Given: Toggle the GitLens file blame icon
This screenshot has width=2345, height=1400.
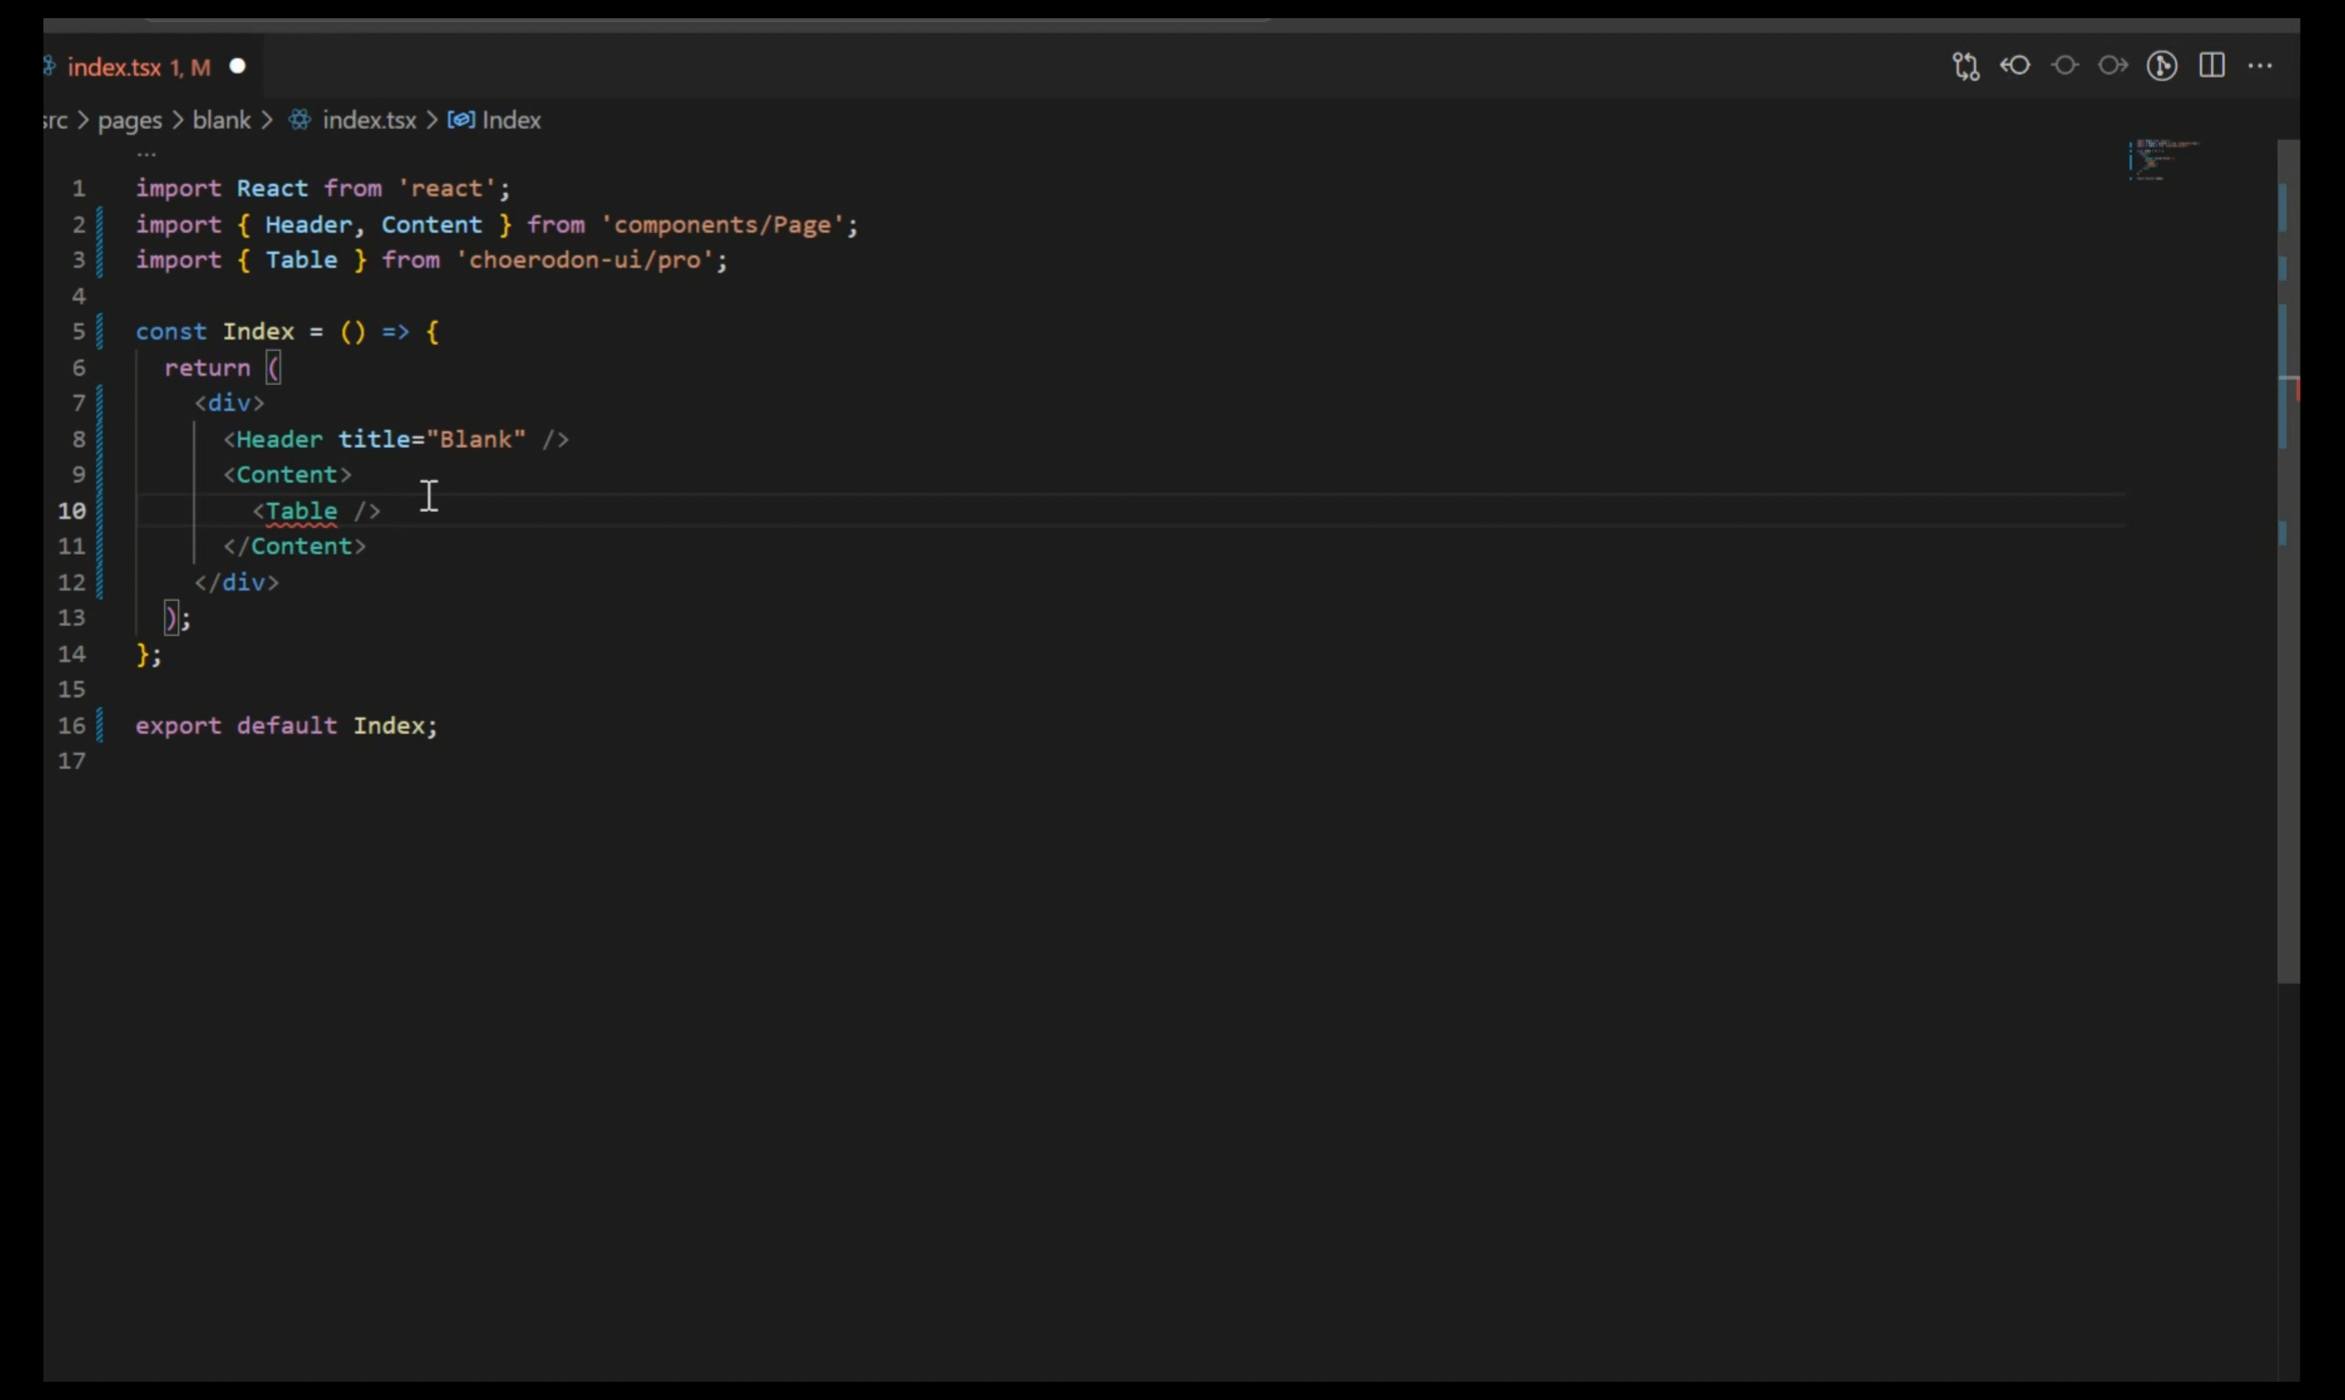Looking at the screenshot, I should [2162, 66].
